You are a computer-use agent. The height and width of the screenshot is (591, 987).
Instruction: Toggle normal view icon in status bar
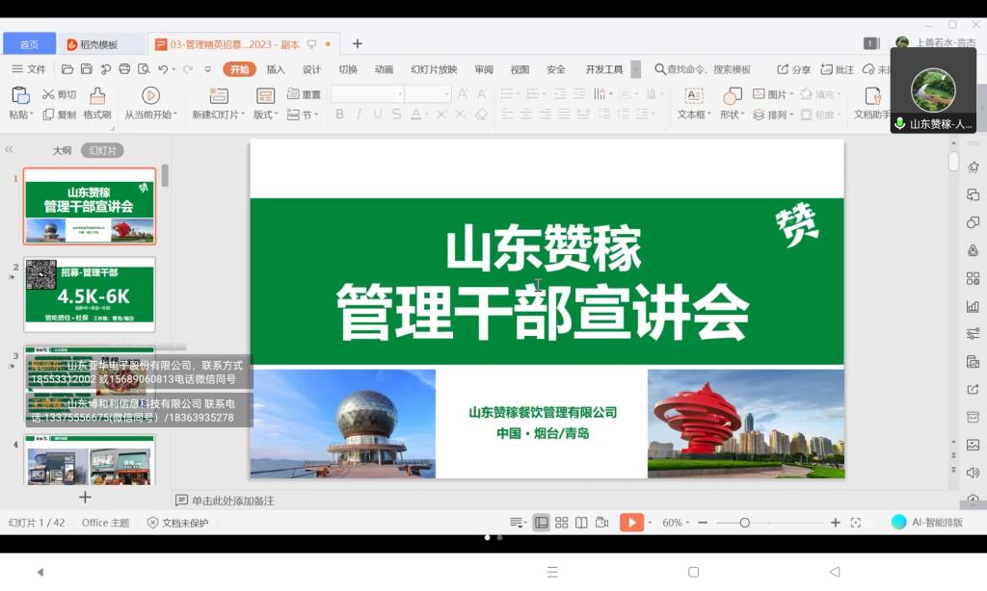(x=542, y=523)
